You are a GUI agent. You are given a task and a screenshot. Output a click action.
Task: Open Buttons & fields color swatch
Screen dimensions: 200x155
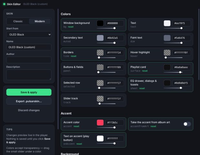pos(100,67)
